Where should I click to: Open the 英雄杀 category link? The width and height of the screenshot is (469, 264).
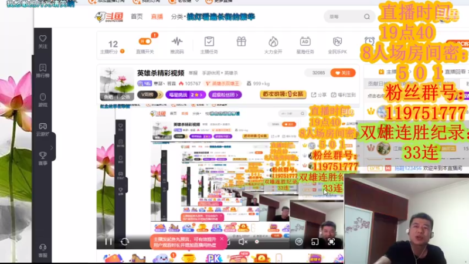click(x=231, y=73)
